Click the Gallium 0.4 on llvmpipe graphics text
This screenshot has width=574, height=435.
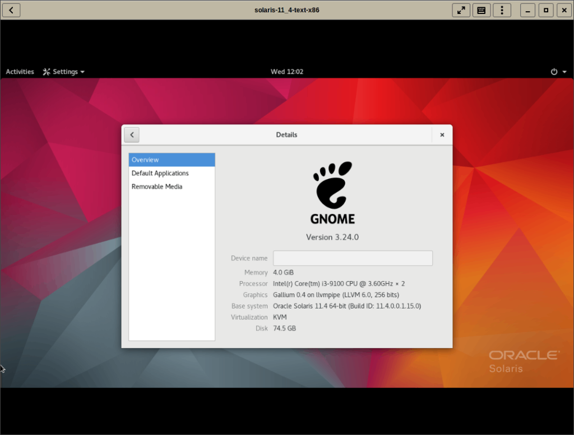[x=336, y=295]
